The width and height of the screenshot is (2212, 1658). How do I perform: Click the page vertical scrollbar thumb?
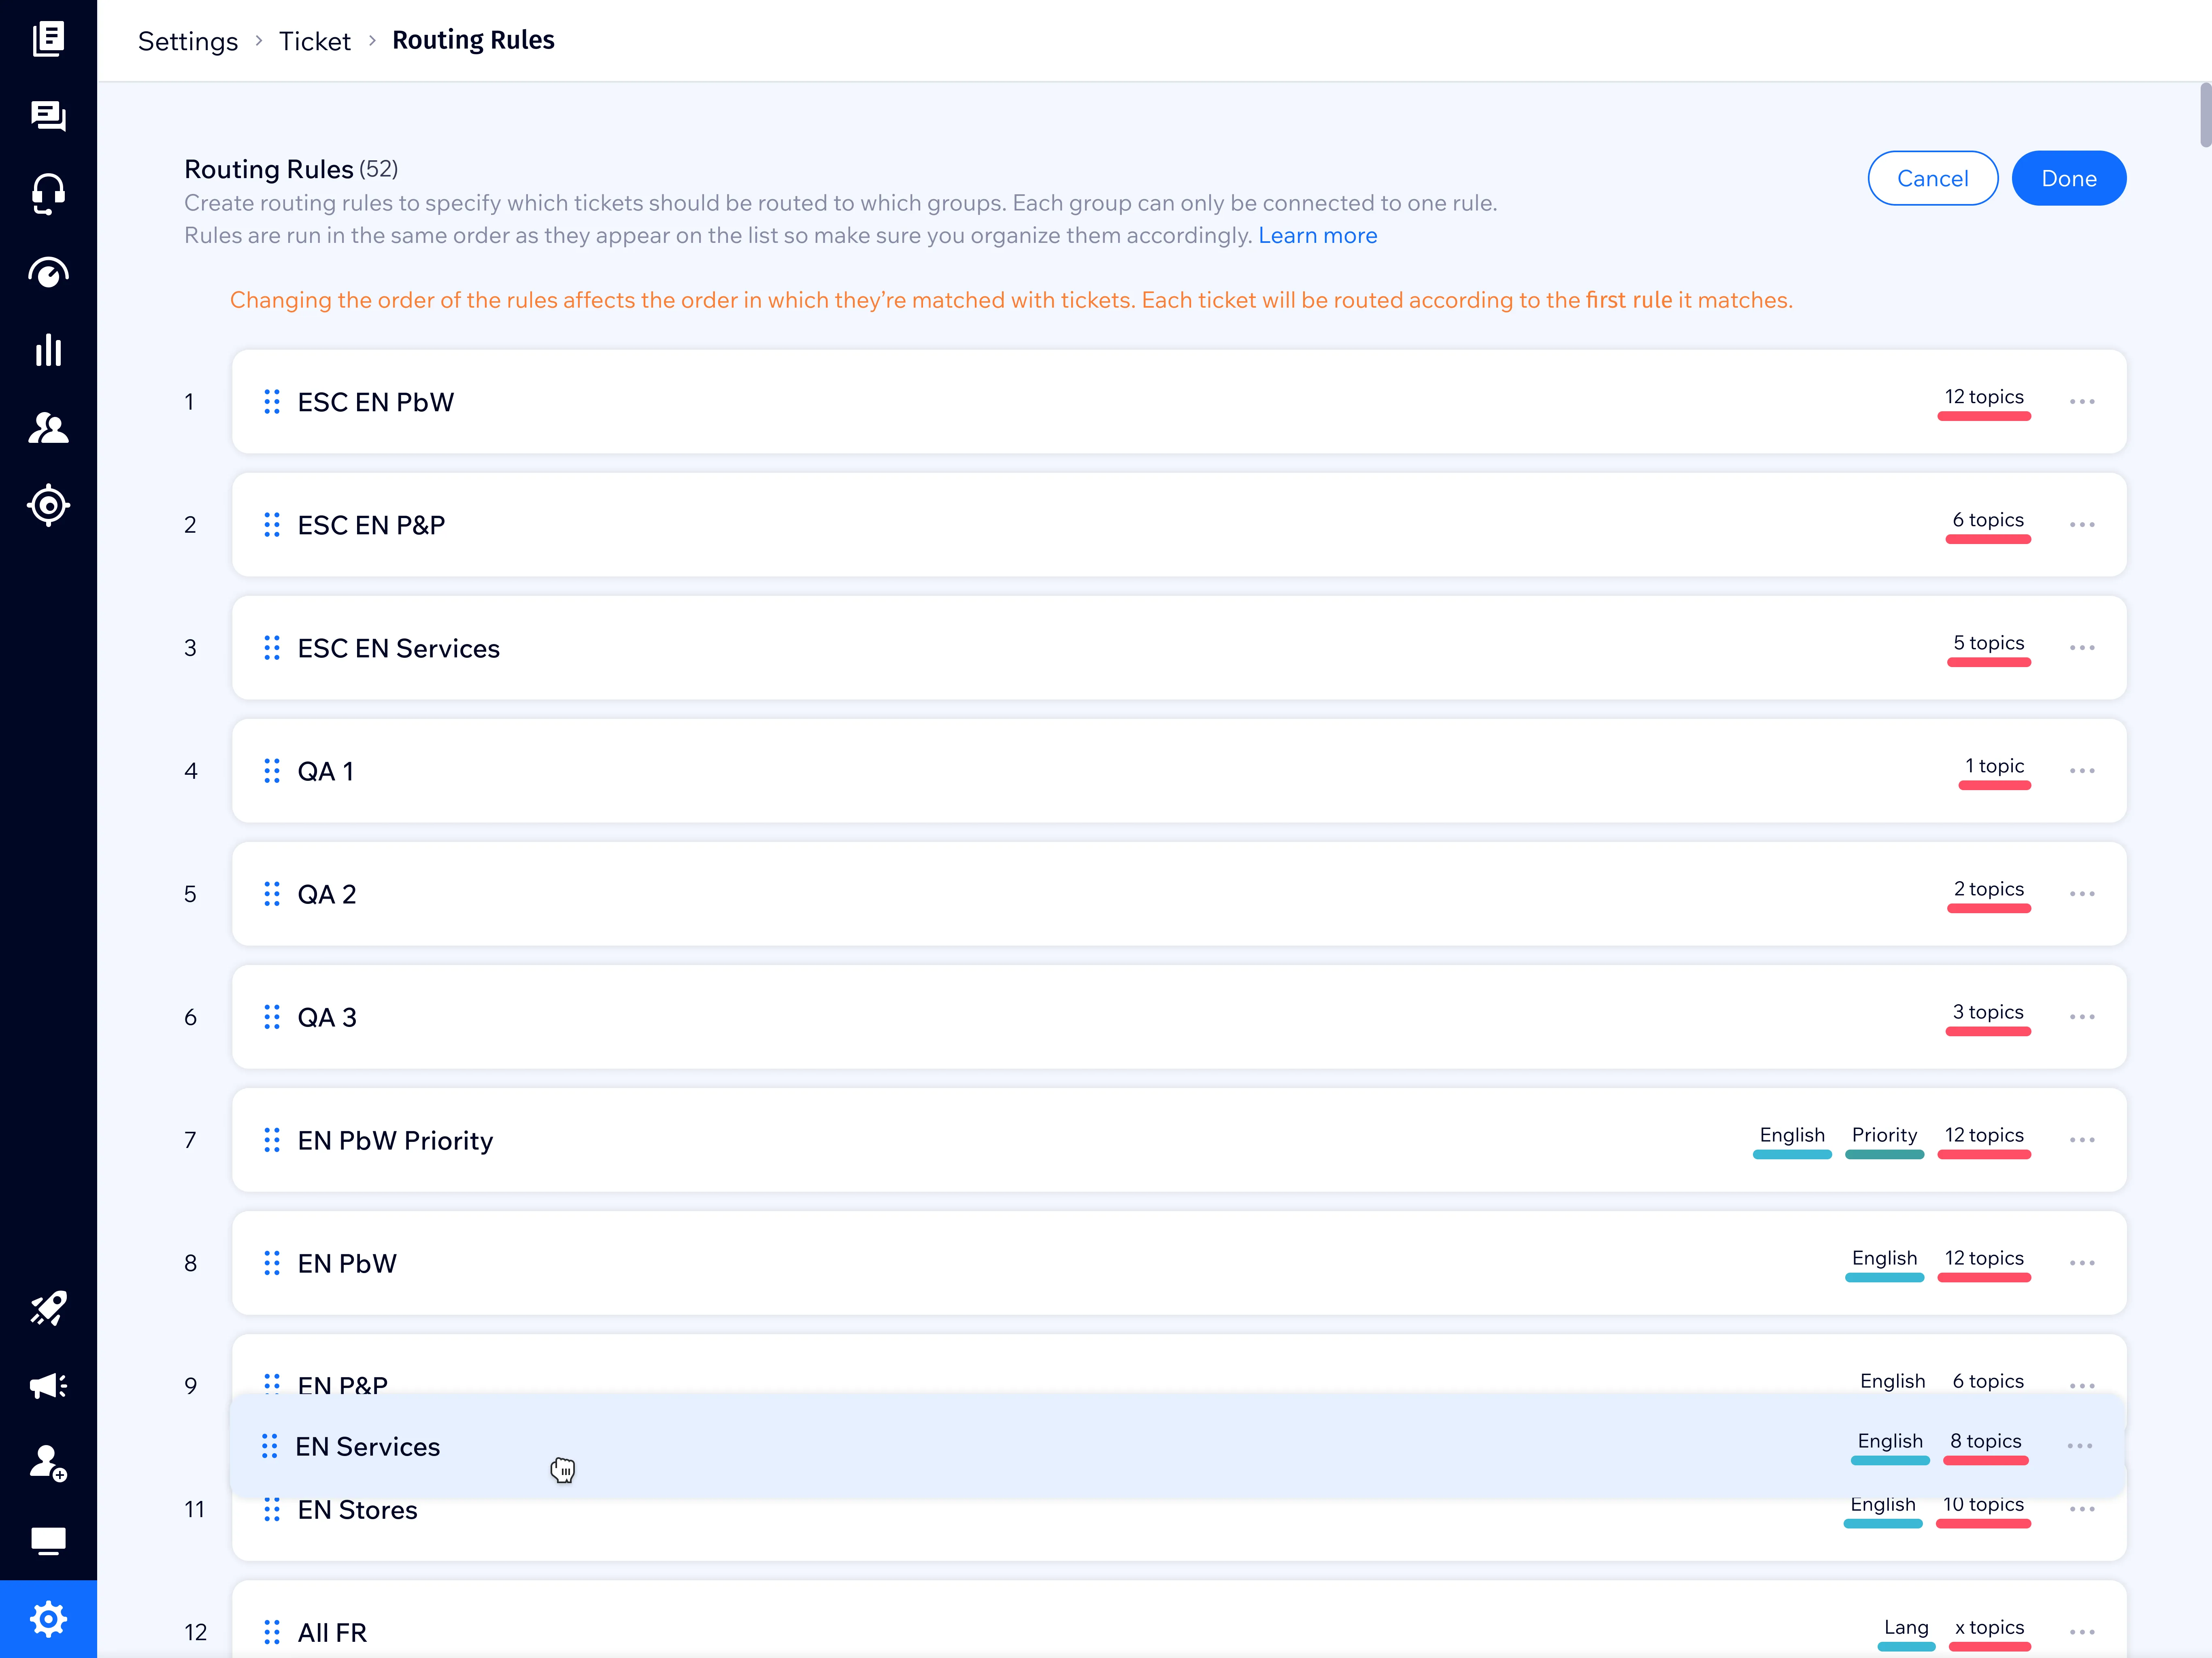2205,115
